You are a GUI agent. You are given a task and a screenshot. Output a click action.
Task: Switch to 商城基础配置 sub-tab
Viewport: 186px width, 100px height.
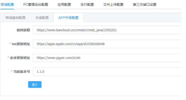tap(15, 18)
